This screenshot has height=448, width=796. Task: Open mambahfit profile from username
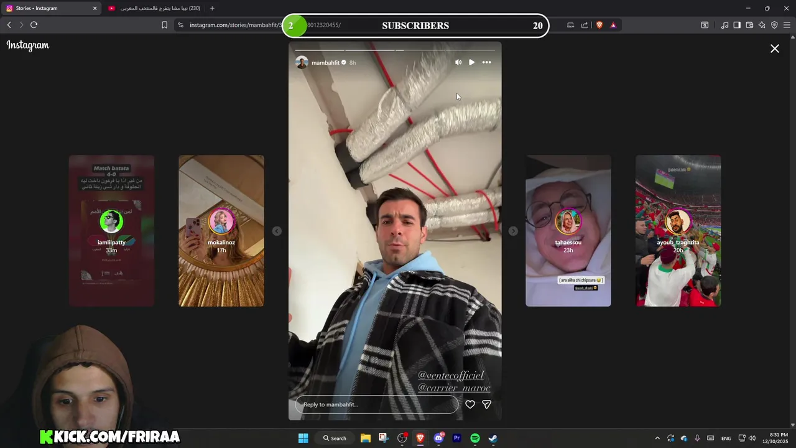click(325, 63)
